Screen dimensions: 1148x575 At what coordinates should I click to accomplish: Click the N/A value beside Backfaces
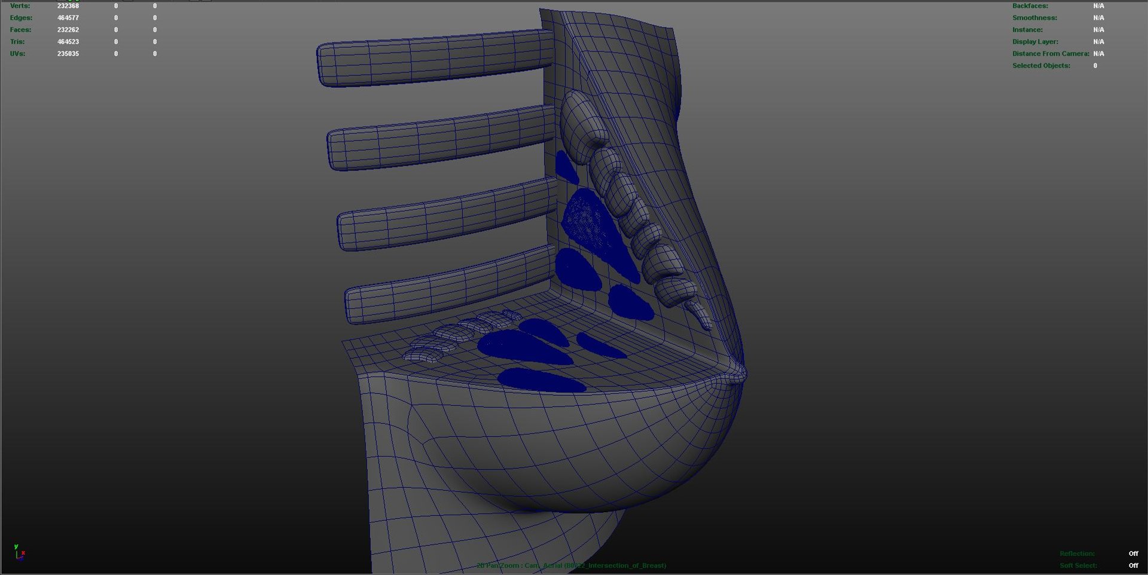coord(1099,6)
